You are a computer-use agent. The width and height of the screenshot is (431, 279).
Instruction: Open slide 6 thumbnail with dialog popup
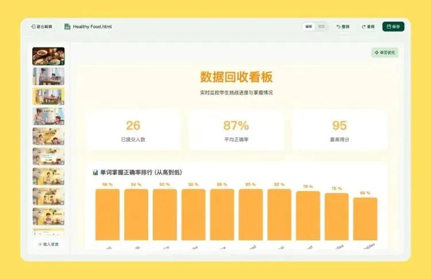[x=48, y=157]
